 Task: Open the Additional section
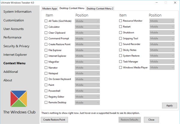pos(10,72)
